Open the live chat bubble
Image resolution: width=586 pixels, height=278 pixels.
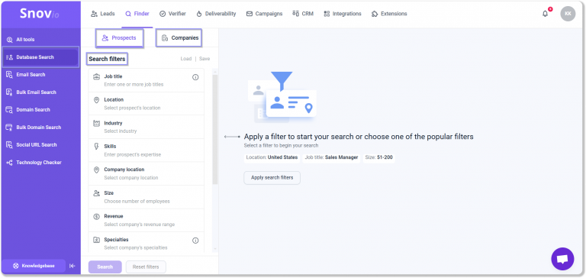click(562, 259)
